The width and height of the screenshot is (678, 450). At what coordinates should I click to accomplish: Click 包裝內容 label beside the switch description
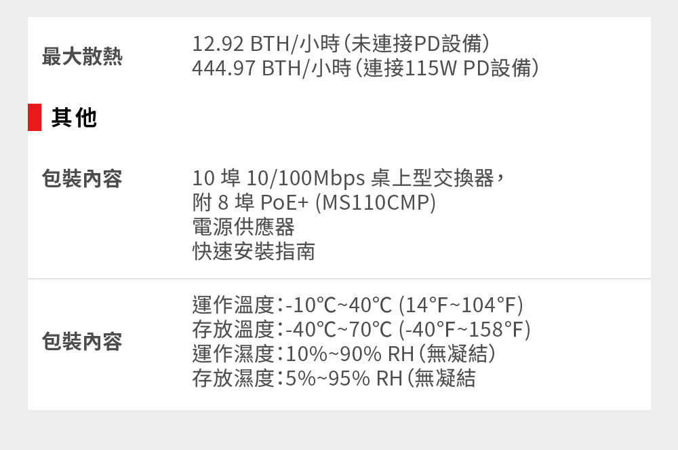[x=82, y=179]
